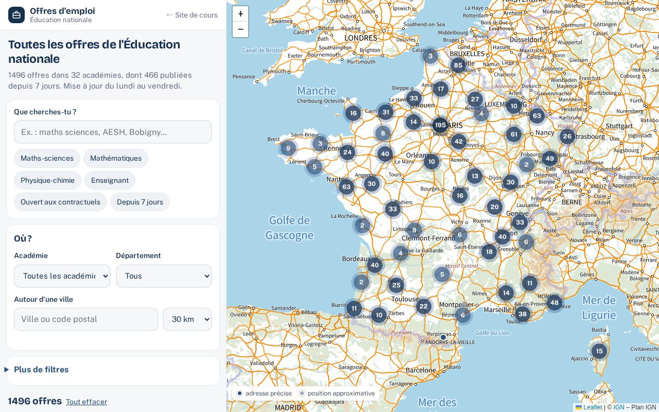Open the map cluster marked 85
Screen dimensions: 659x412
[x=458, y=65]
